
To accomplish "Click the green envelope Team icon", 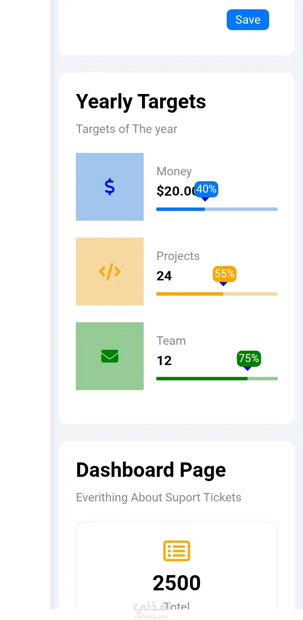I will point(110,356).
